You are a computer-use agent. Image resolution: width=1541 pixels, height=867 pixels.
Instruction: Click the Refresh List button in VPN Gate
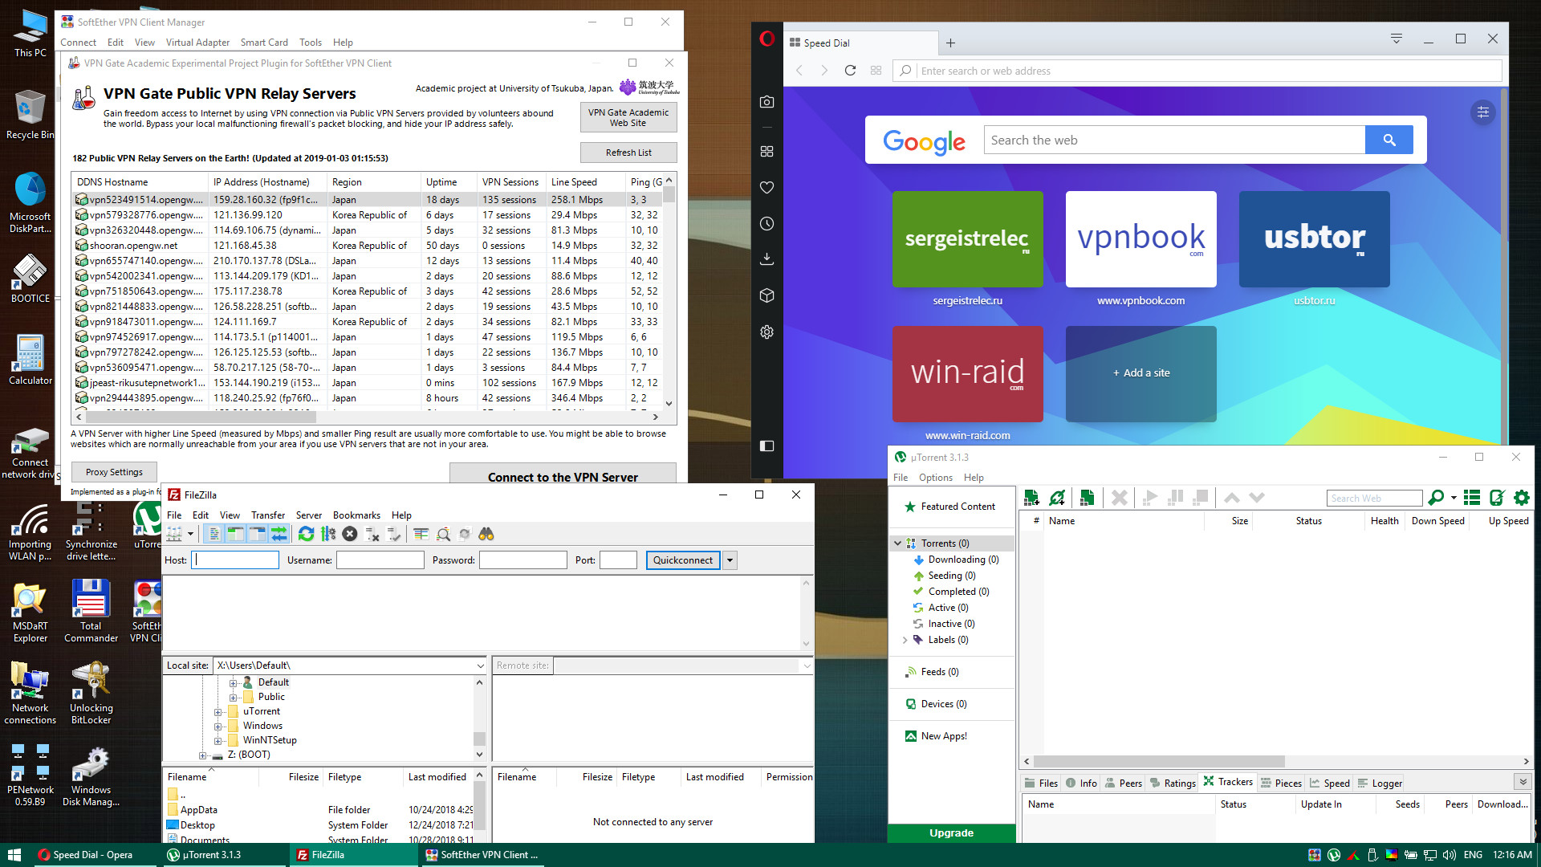[x=628, y=153]
